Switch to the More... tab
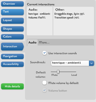Viewport: 96px width, 102px height. point(44,42)
